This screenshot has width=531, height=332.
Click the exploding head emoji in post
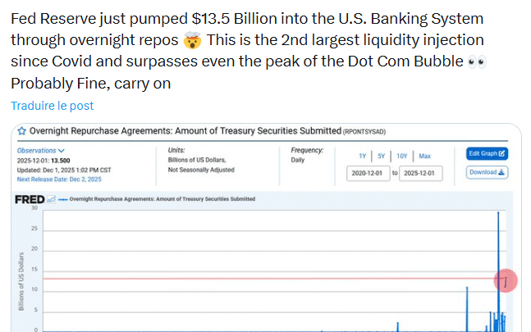click(192, 40)
